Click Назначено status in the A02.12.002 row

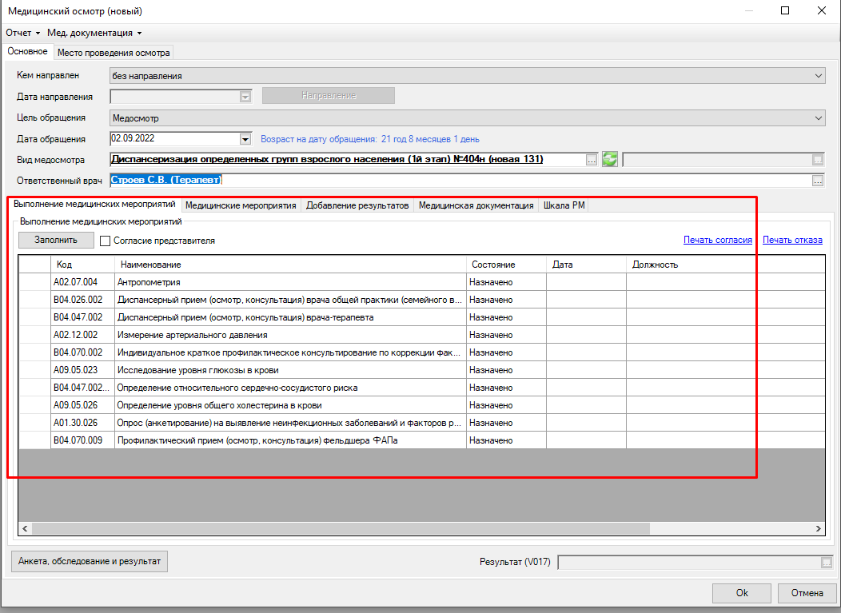click(x=506, y=335)
